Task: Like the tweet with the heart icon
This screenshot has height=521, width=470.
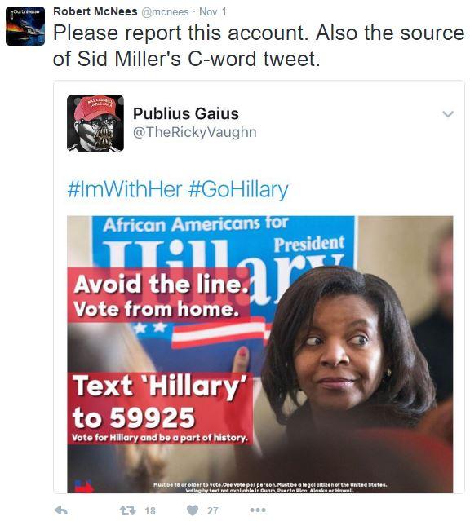Action: click(193, 510)
